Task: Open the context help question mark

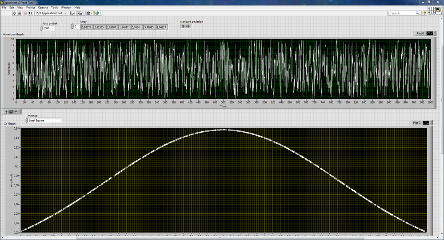Action: [424, 13]
